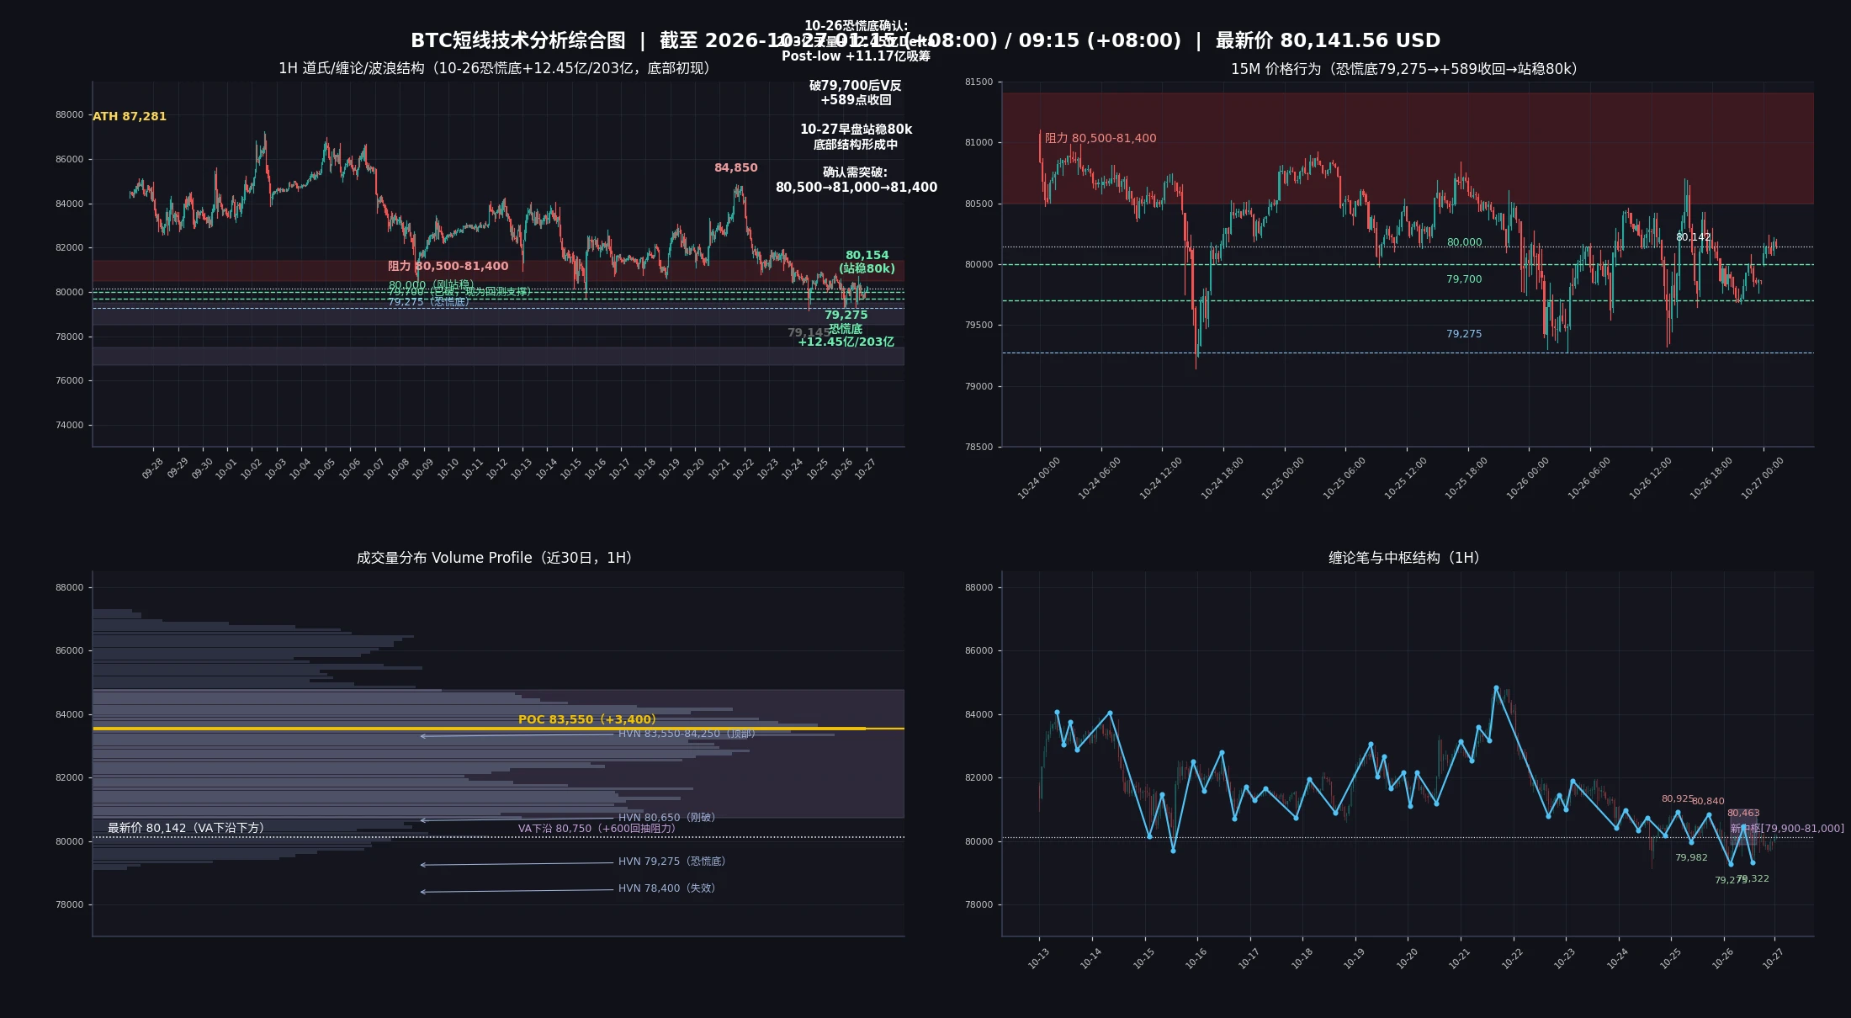Click '阻力 80,500-81,400' in the 15M price chart

point(1101,138)
